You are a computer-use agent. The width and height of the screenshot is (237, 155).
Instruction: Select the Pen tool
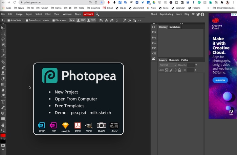tap(3, 108)
